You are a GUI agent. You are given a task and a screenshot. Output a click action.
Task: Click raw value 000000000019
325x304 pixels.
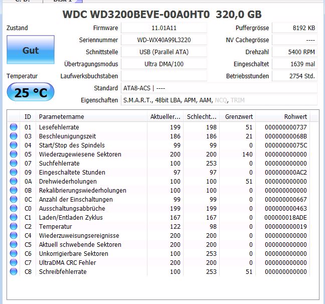(285, 226)
